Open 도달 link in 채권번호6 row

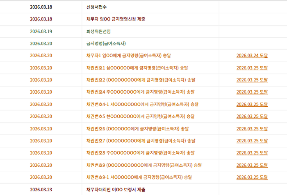click(x=252, y=129)
